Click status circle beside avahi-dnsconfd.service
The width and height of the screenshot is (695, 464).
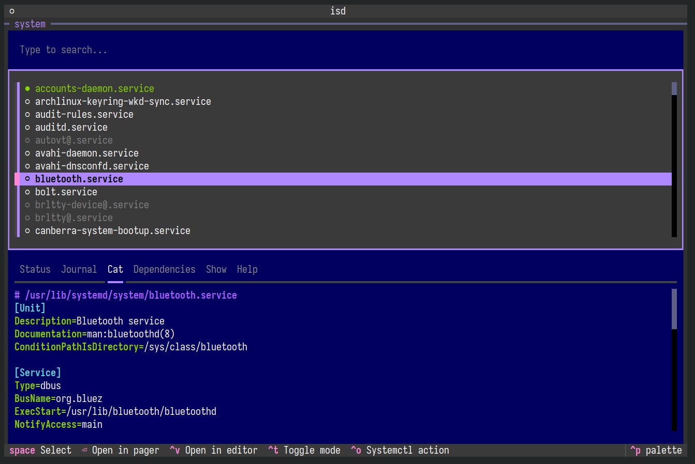pos(27,166)
